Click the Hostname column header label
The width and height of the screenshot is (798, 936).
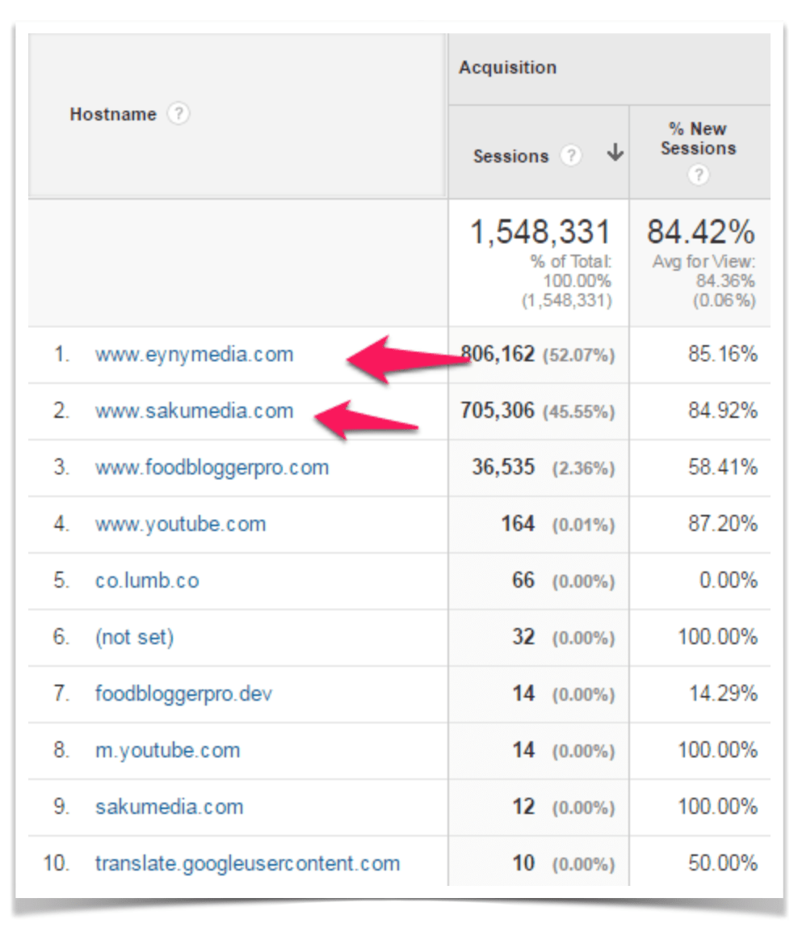113,115
